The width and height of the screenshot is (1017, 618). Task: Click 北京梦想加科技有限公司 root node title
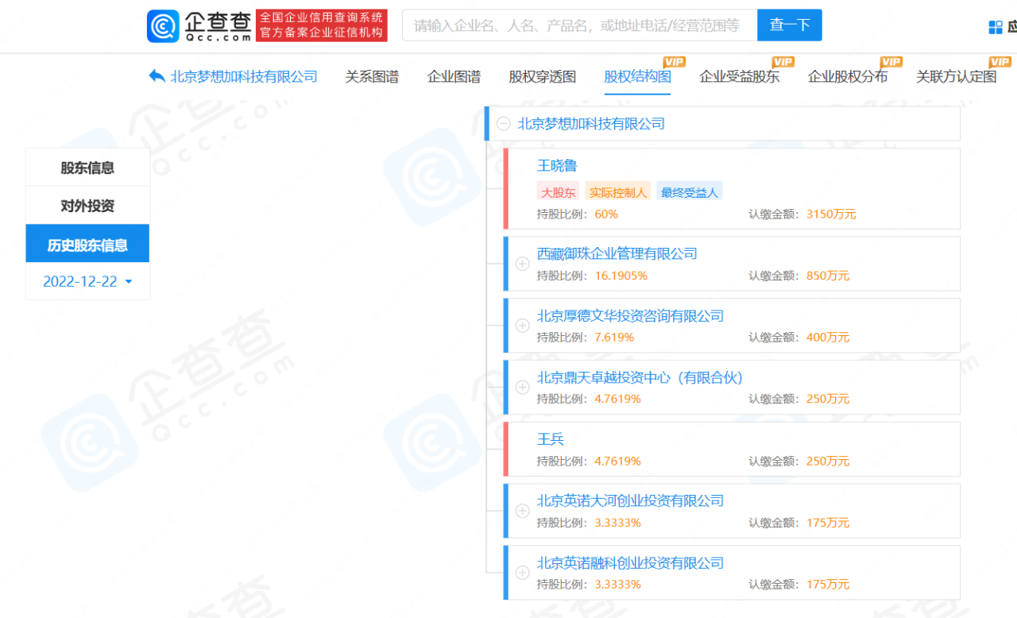(591, 124)
